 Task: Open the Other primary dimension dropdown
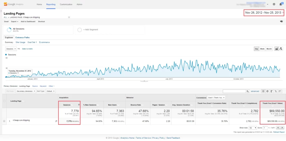coord(51,86)
